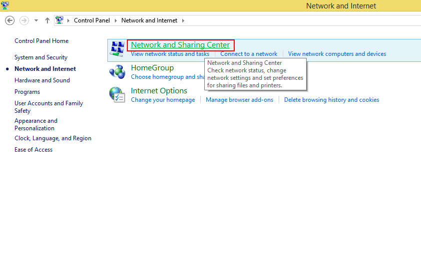Click the Forward navigation arrow

(x=24, y=20)
